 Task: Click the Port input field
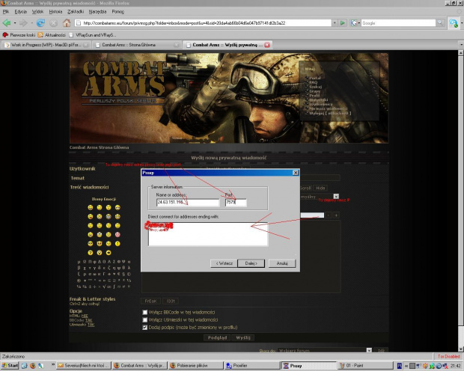coord(236,203)
